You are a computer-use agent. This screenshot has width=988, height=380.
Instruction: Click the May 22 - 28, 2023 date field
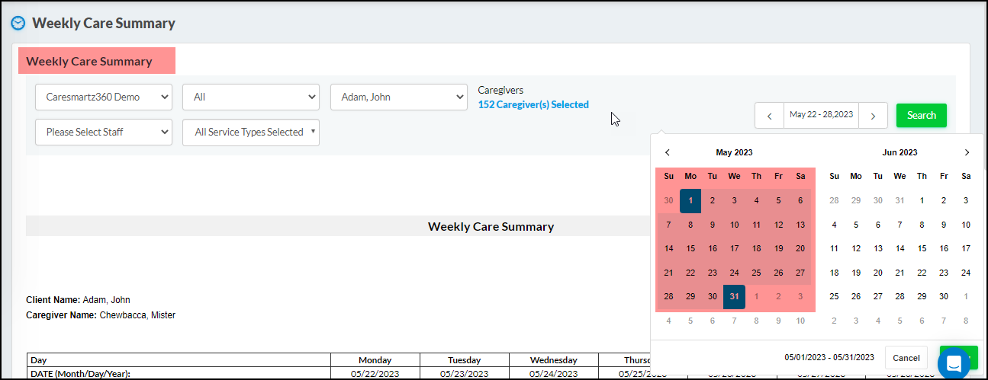tap(821, 115)
